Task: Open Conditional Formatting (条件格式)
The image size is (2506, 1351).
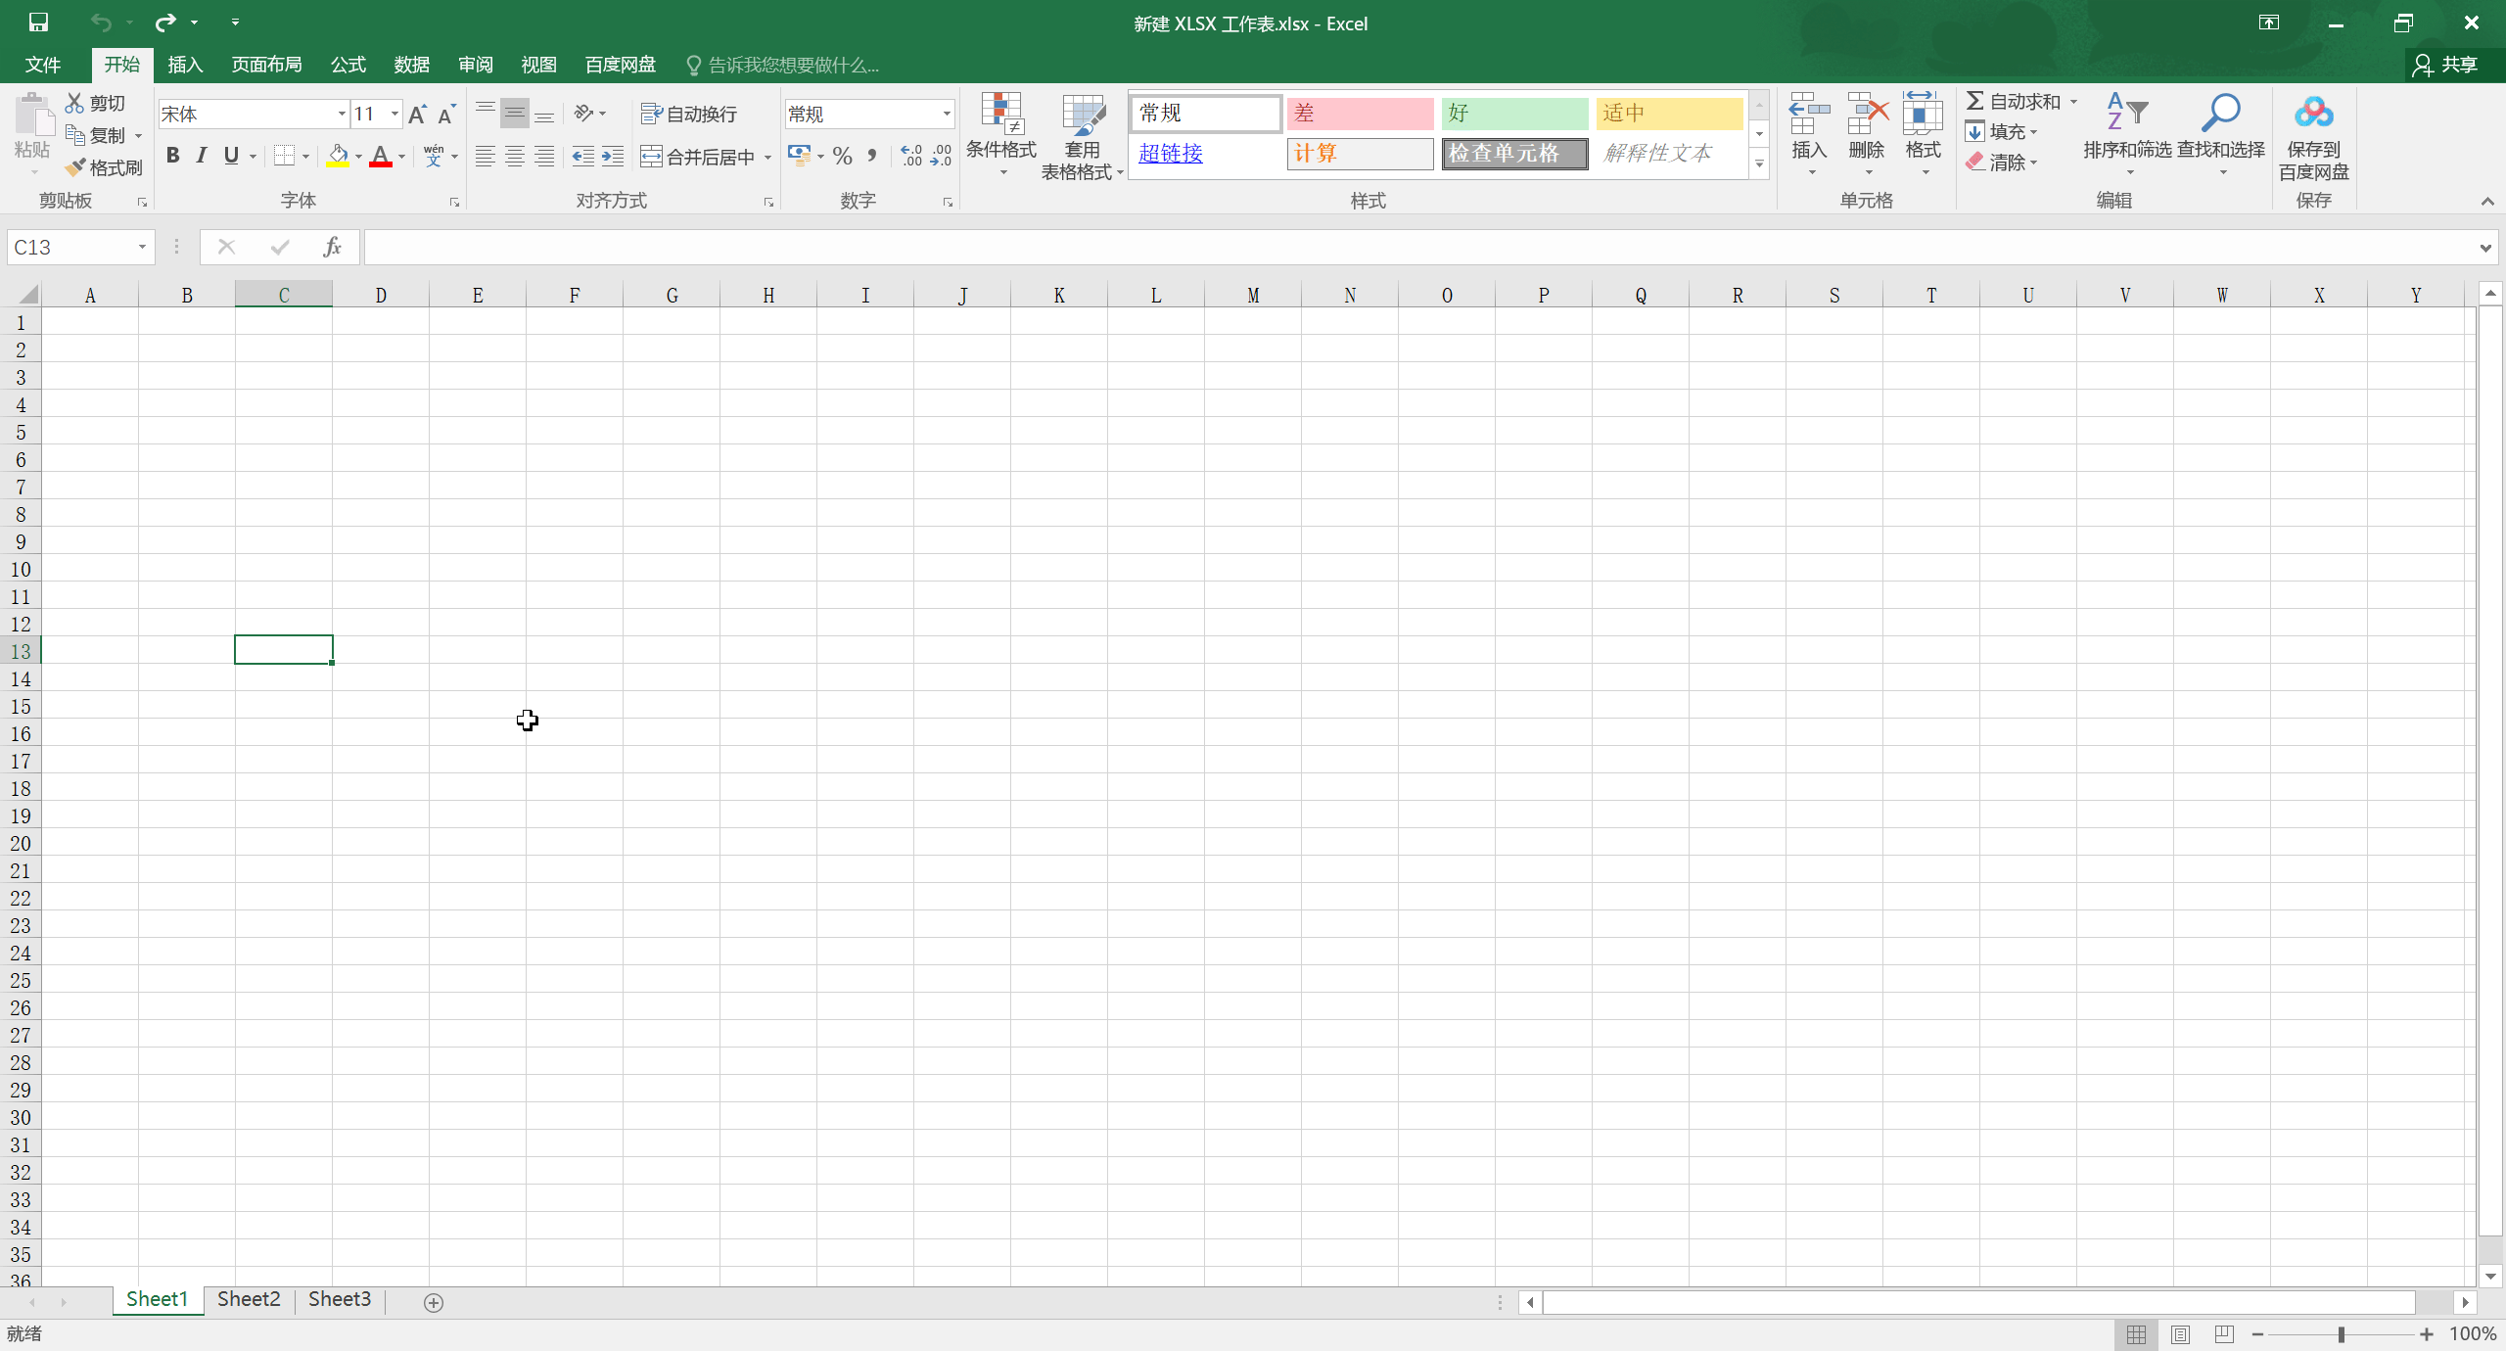Action: point(1001,135)
